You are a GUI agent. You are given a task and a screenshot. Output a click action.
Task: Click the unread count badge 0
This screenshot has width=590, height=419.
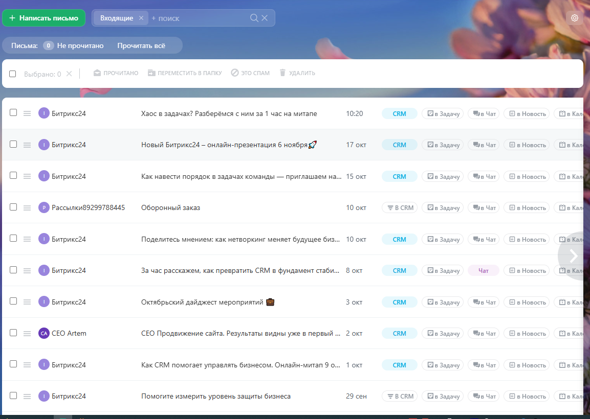tap(48, 45)
